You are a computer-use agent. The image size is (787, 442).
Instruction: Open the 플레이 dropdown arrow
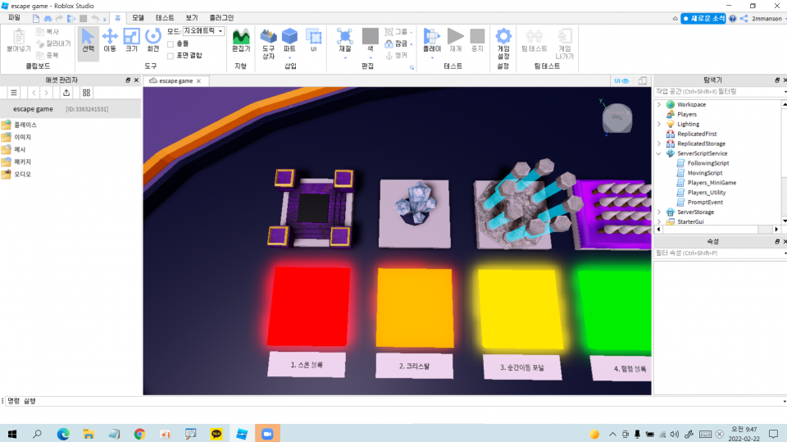(x=432, y=57)
